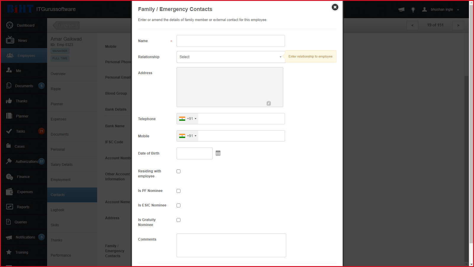
Task: Go back via the Employees breadcrumb button
Action: tap(66, 25)
